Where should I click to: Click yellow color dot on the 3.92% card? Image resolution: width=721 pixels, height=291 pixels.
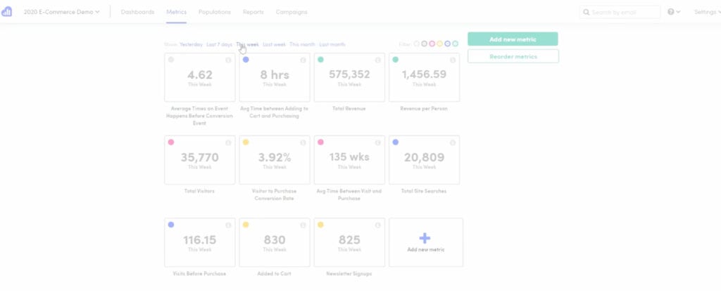tap(246, 142)
